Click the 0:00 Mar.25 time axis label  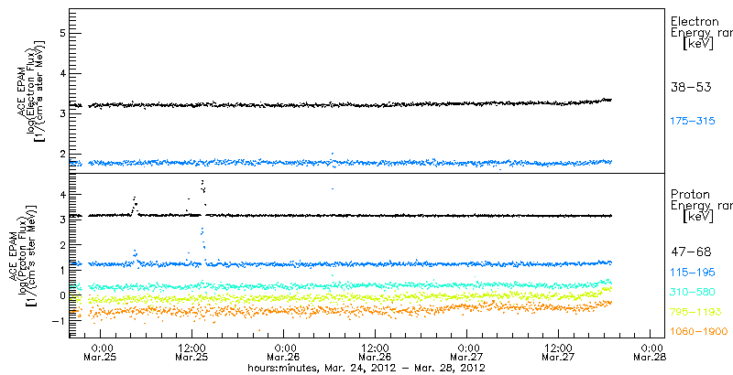(100, 352)
